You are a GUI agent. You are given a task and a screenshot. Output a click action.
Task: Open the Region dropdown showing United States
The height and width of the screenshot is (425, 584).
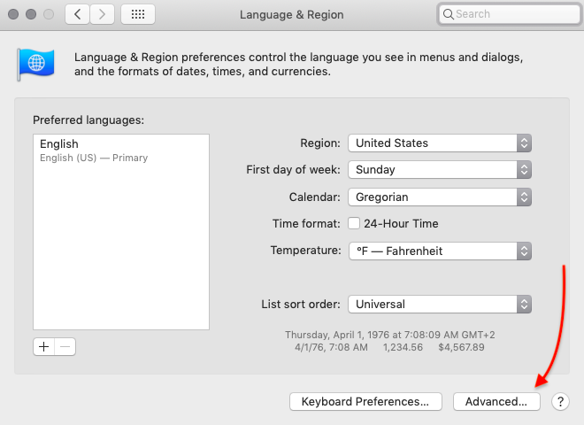pyautogui.click(x=440, y=143)
